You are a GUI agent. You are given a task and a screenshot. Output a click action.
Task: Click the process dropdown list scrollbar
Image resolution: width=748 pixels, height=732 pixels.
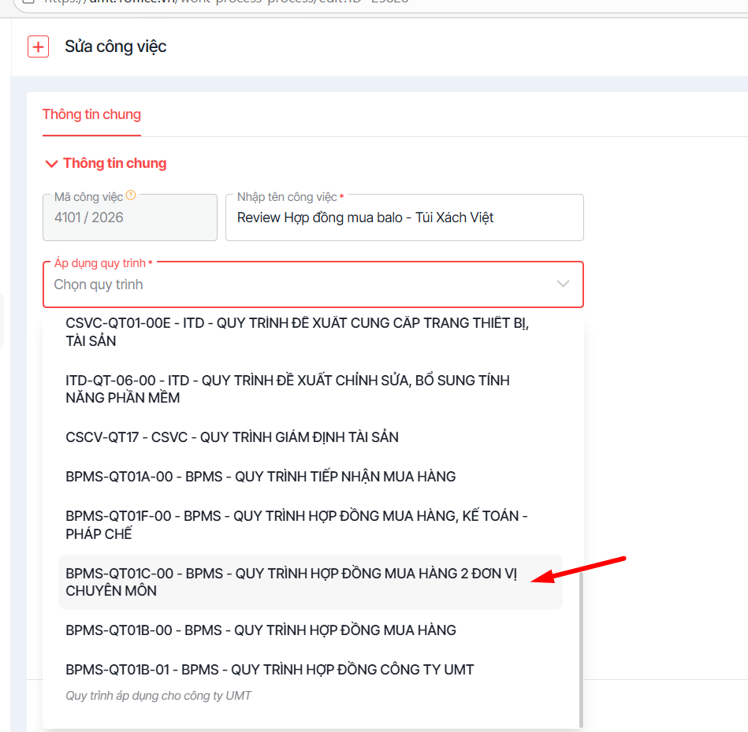pyautogui.click(x=581, y=646)
